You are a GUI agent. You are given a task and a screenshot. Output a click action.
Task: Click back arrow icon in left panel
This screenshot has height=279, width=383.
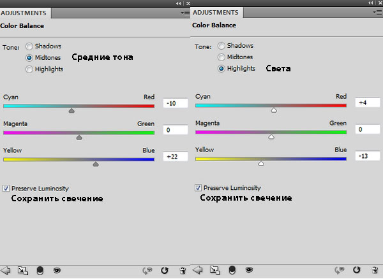pyautogui.click(x=6, y=270)
